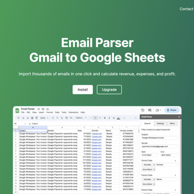
Task: Apply currency format icon
Action: tap(53, 118)
